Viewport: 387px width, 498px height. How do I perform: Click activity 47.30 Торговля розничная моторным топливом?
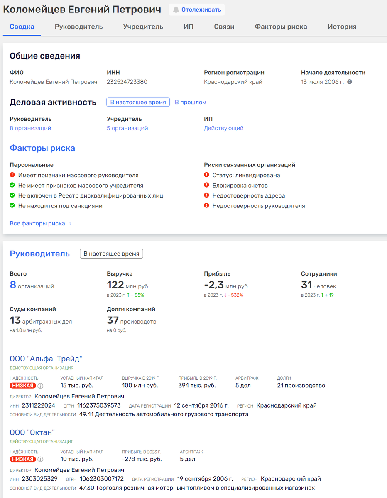tap(197, 488)
